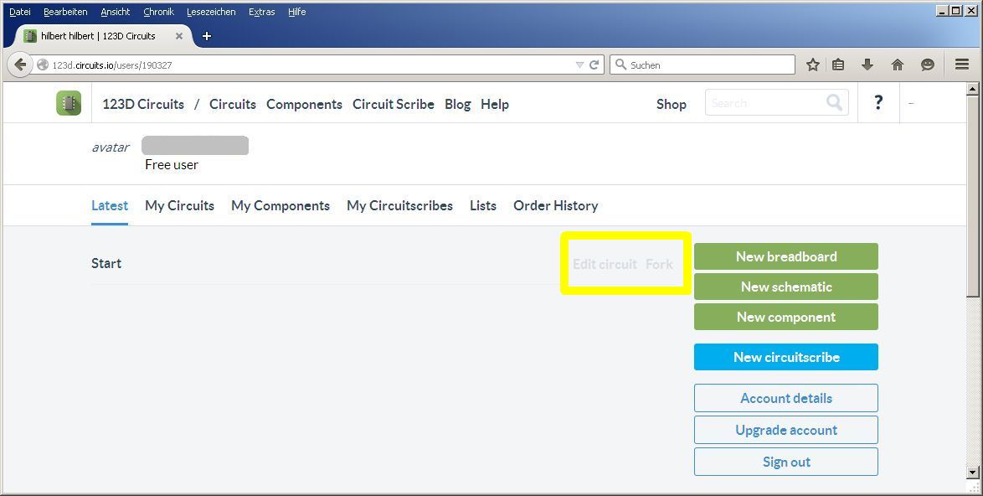This screenshot has width=983, height=496.
Task: Open Account details
Action: (786, 398)
